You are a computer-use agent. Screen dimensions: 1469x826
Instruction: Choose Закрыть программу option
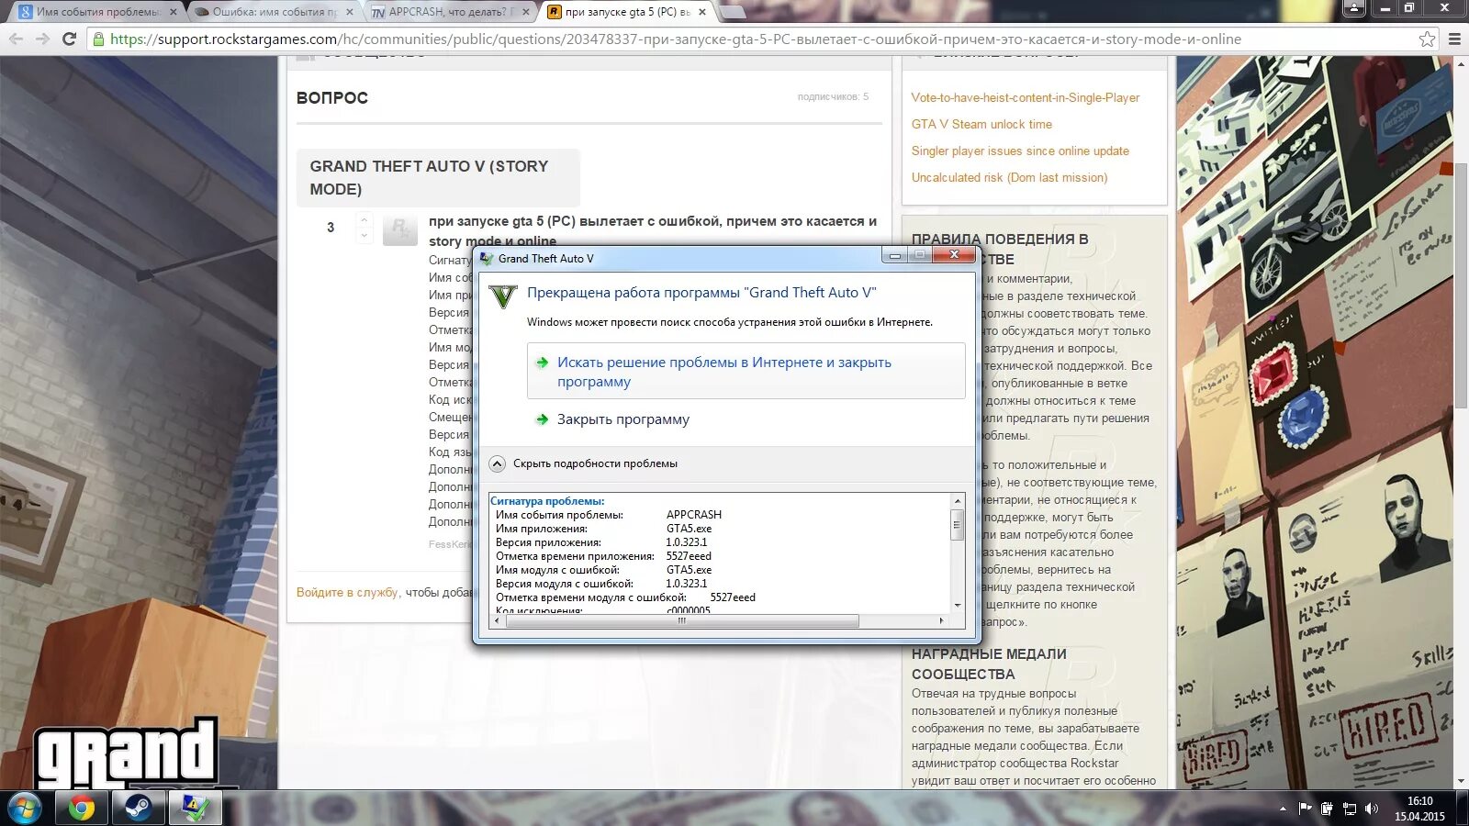[x=623, y=419]
